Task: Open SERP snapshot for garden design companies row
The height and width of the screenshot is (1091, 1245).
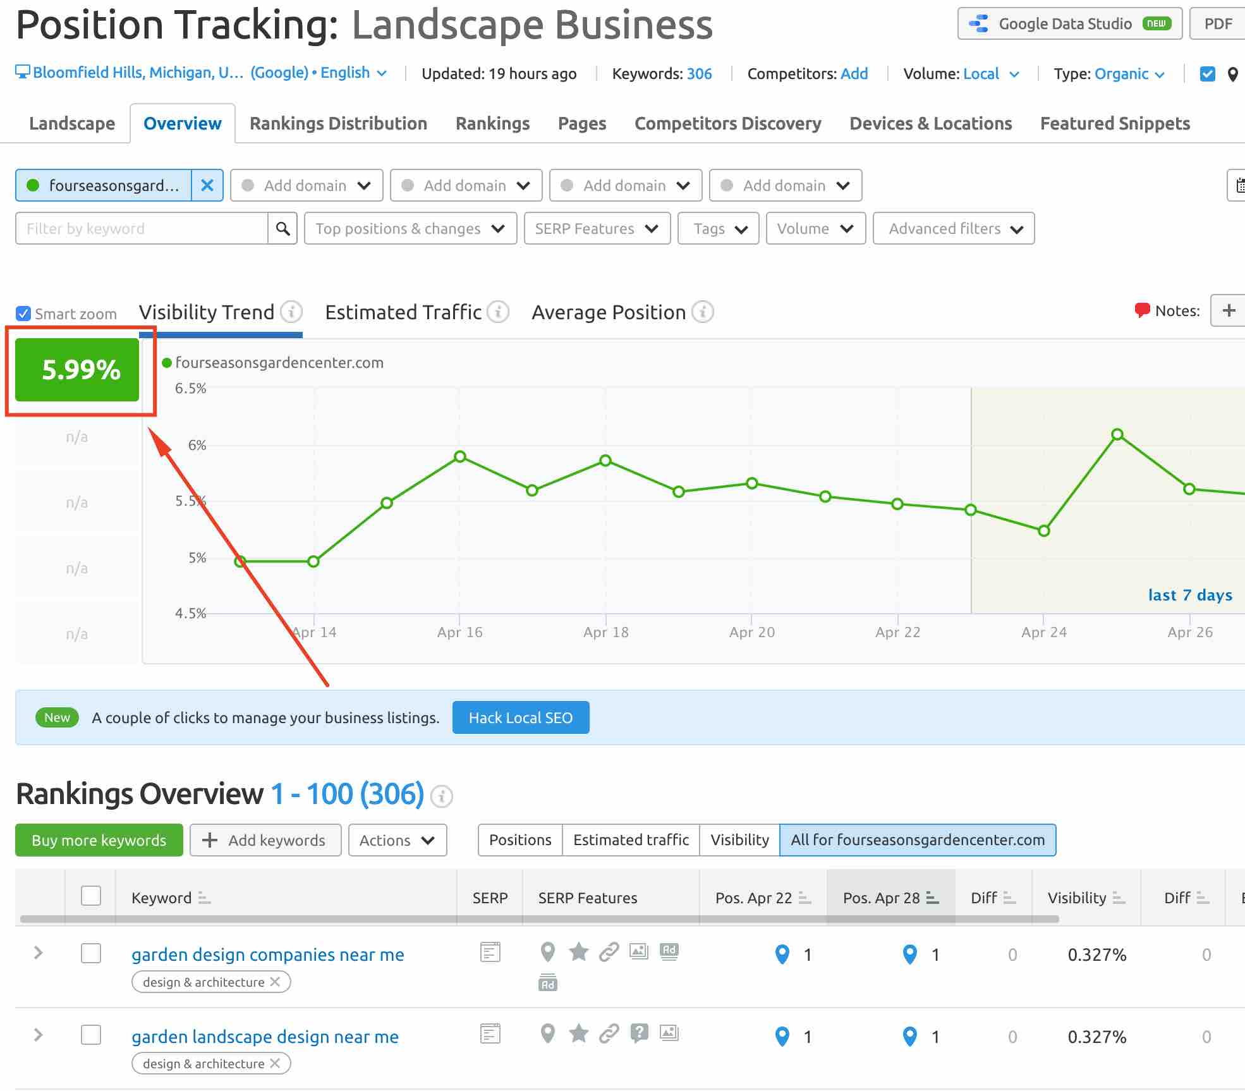Action: 490,951
